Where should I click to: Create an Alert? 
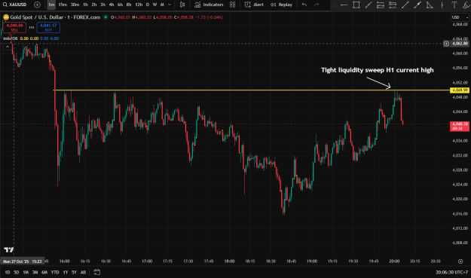254,5
